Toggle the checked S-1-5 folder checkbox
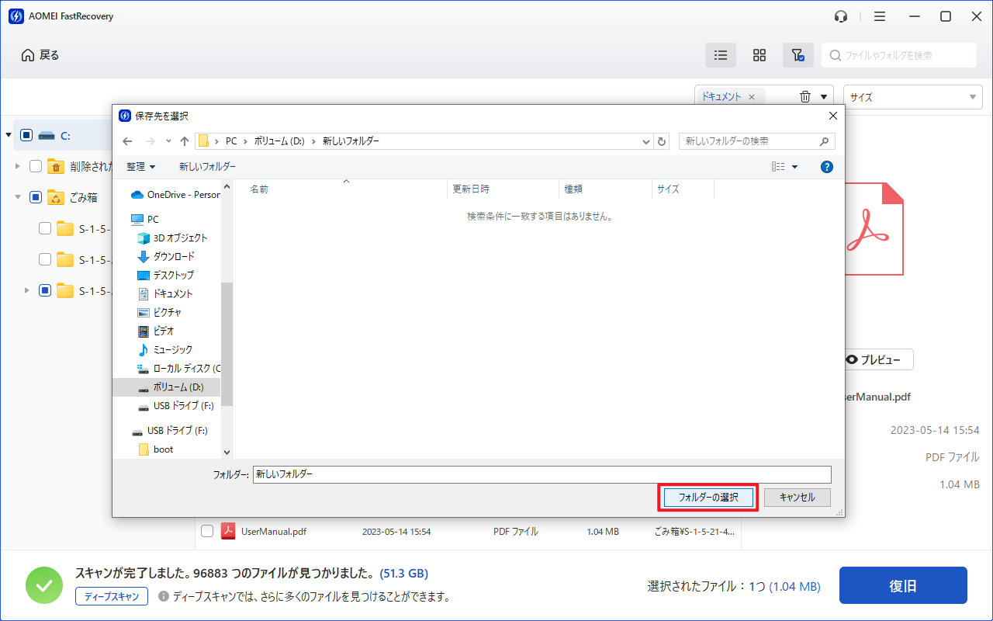This screenshot has height=621, width=993. [45, 290]
